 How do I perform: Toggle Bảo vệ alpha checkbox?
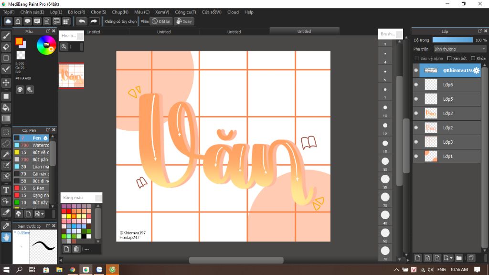tap(416, 58)
